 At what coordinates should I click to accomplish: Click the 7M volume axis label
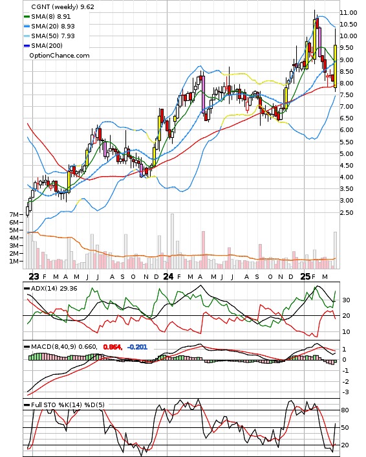[14, 214]
